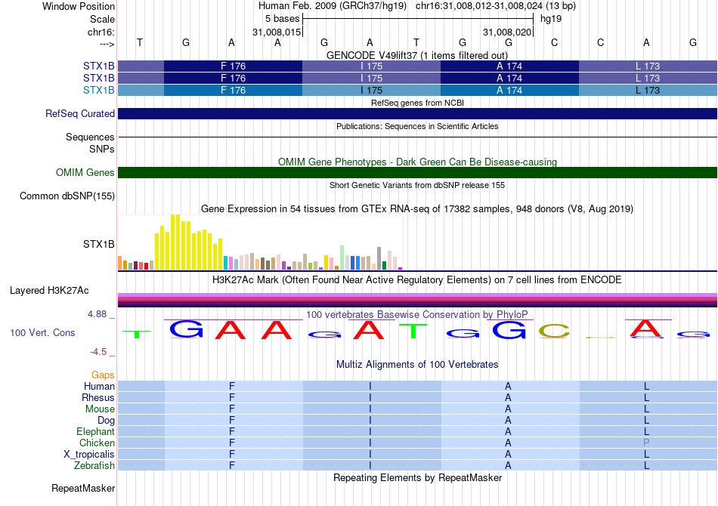Select the SNPs track label
718x506 pixels.
click(102, 149)
